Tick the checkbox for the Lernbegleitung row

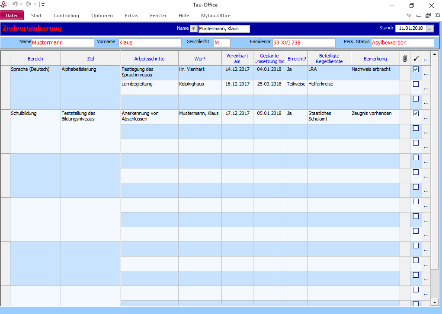416,84
